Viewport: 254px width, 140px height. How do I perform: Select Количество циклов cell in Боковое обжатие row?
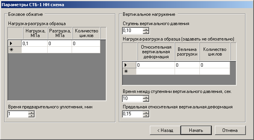coord(86,43)
